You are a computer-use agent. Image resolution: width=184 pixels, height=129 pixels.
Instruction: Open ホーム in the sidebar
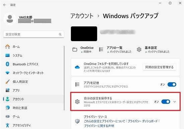[33, 46]
